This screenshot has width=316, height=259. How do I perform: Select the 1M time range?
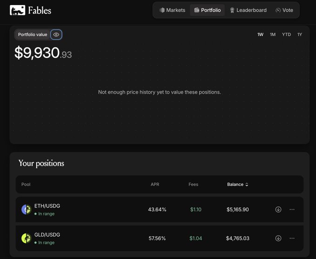(x=273, y=34)
